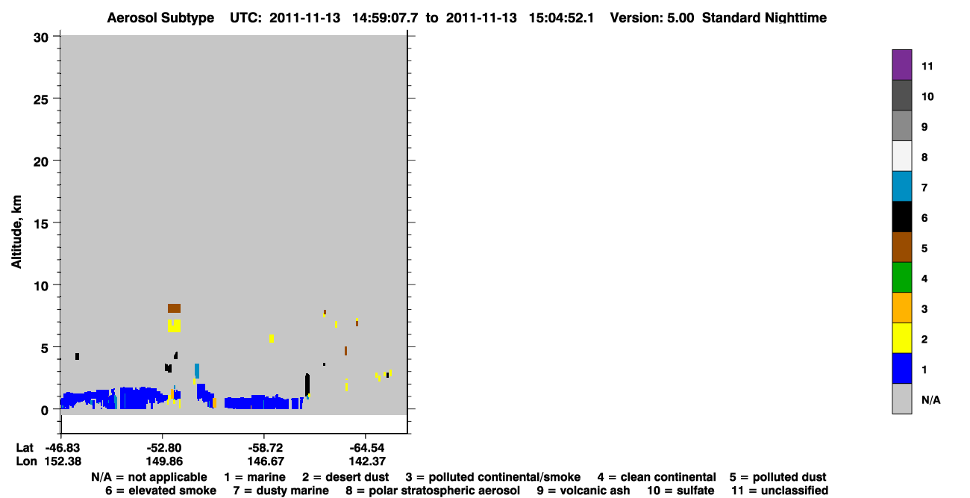The width and height of the screenshot is (970, 498).
Task: Click legend text '6 = elevated smoke'
Action: (160, 491)
